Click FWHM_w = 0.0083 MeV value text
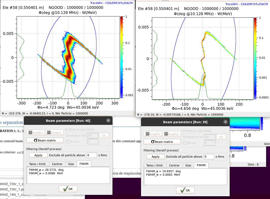The width and height of the screenshot is (270, 199). tap(163, 175)
